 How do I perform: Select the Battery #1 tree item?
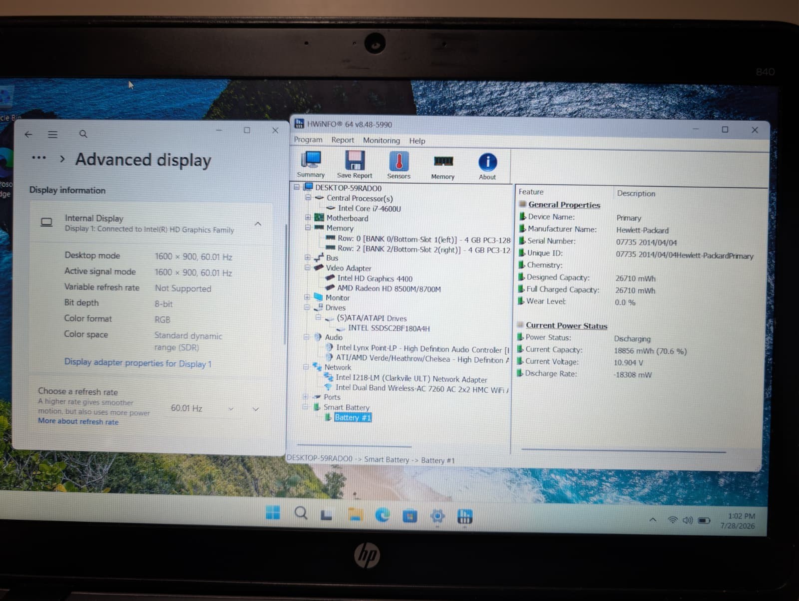coord(353,417)
